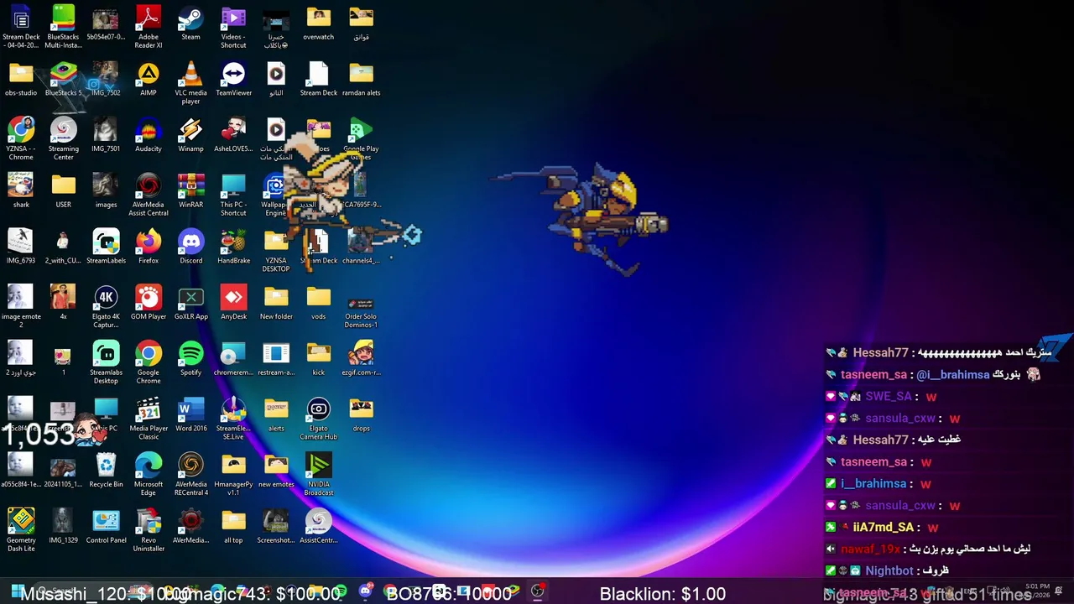
Task: Open the IMG_1329 image file
Action: pyautogui.click(x=63, y=527)
